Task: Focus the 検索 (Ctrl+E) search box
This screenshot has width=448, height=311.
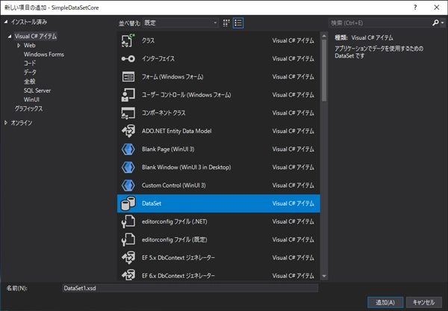Action: click(x=380, y=23)
